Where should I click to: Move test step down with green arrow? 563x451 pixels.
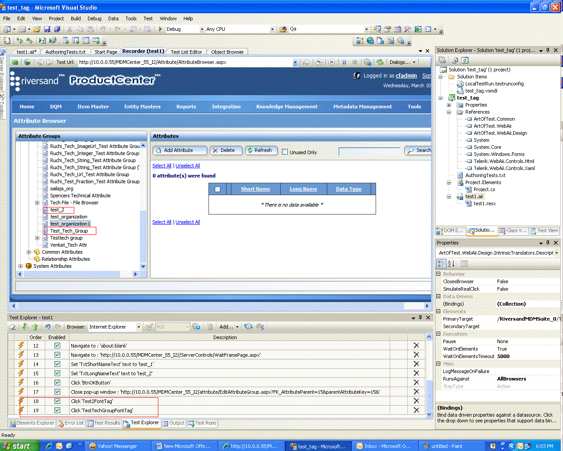point(25,327)
